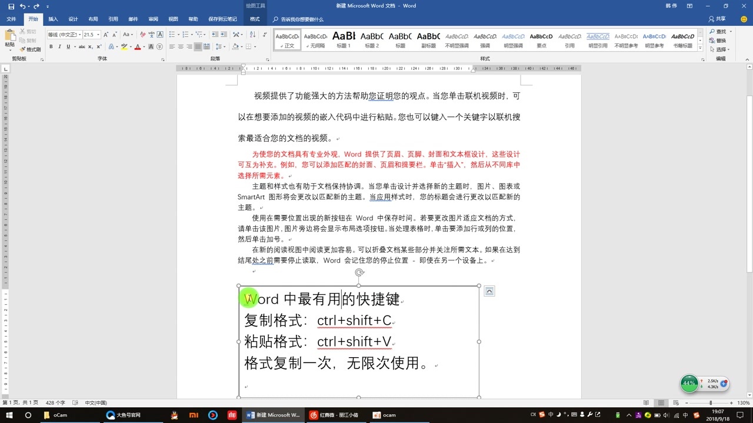Click the Distributed alignment icon

coord(206,46)
